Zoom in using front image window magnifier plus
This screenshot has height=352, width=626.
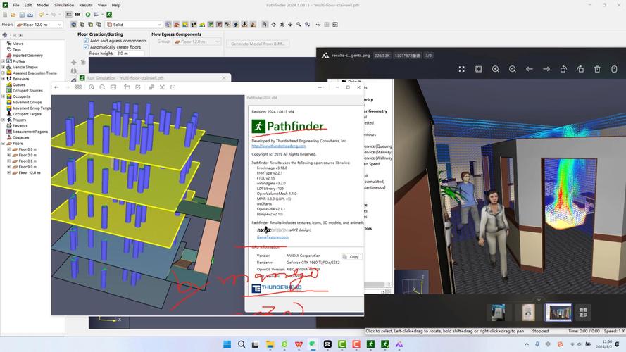coord(92,87)
